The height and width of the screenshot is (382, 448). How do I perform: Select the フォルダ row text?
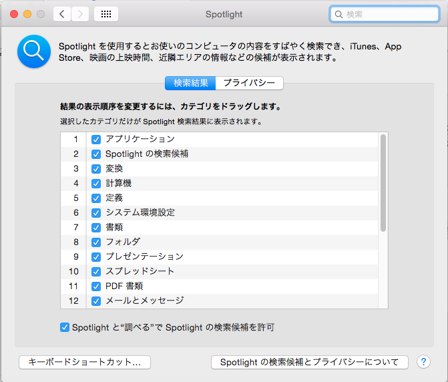pos(123,242)
